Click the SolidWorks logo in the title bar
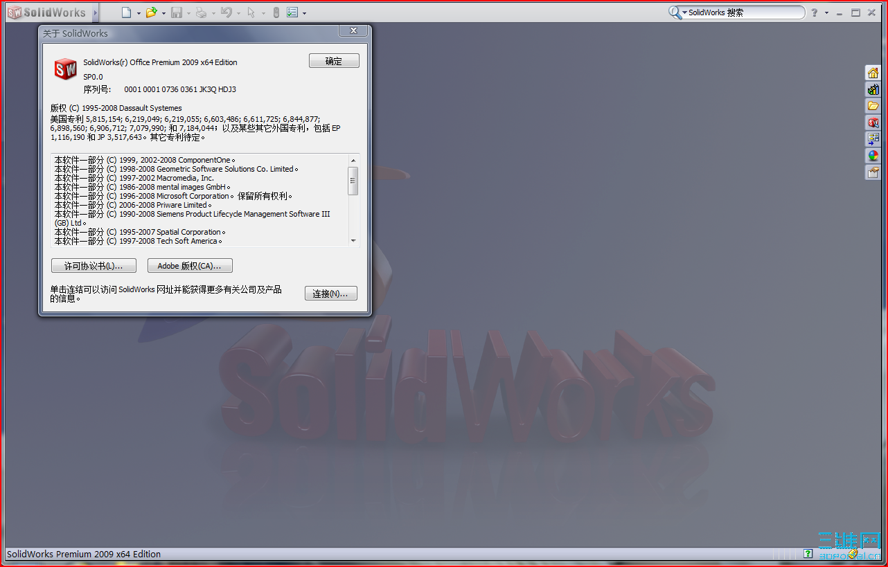This screenshot has width=888, height=567. (46, 12)
